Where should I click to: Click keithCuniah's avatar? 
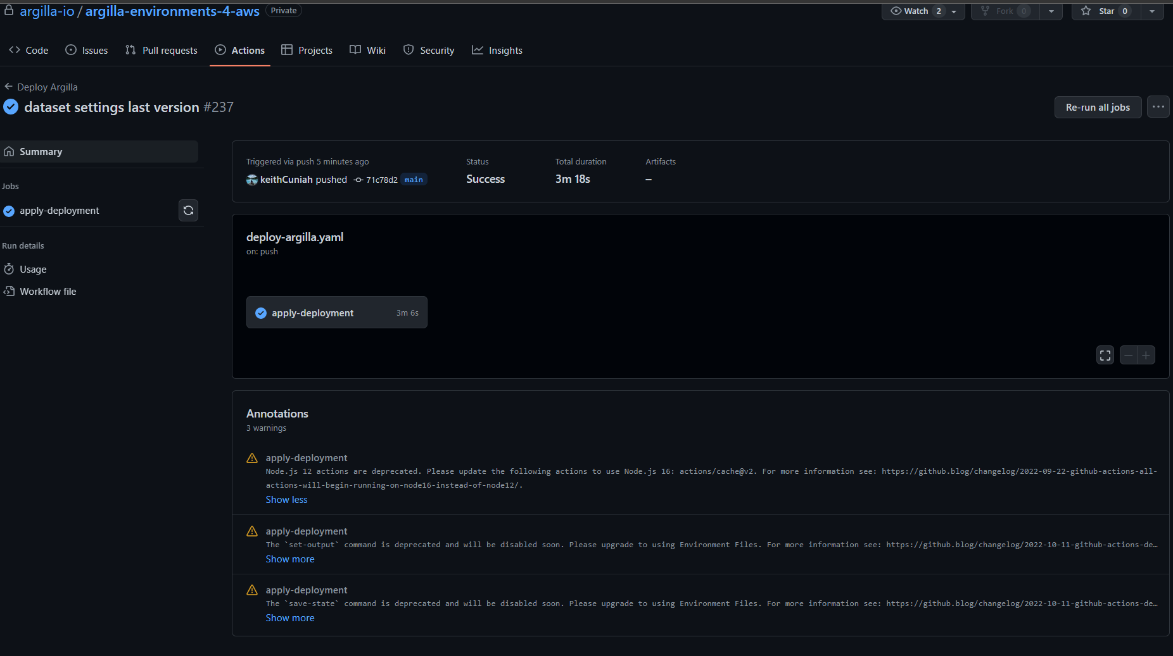coord(252,180)
